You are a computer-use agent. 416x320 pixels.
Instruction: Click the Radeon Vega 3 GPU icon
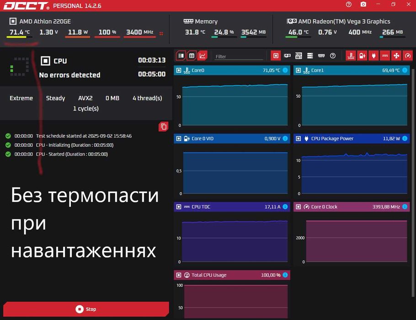point(292,21)
